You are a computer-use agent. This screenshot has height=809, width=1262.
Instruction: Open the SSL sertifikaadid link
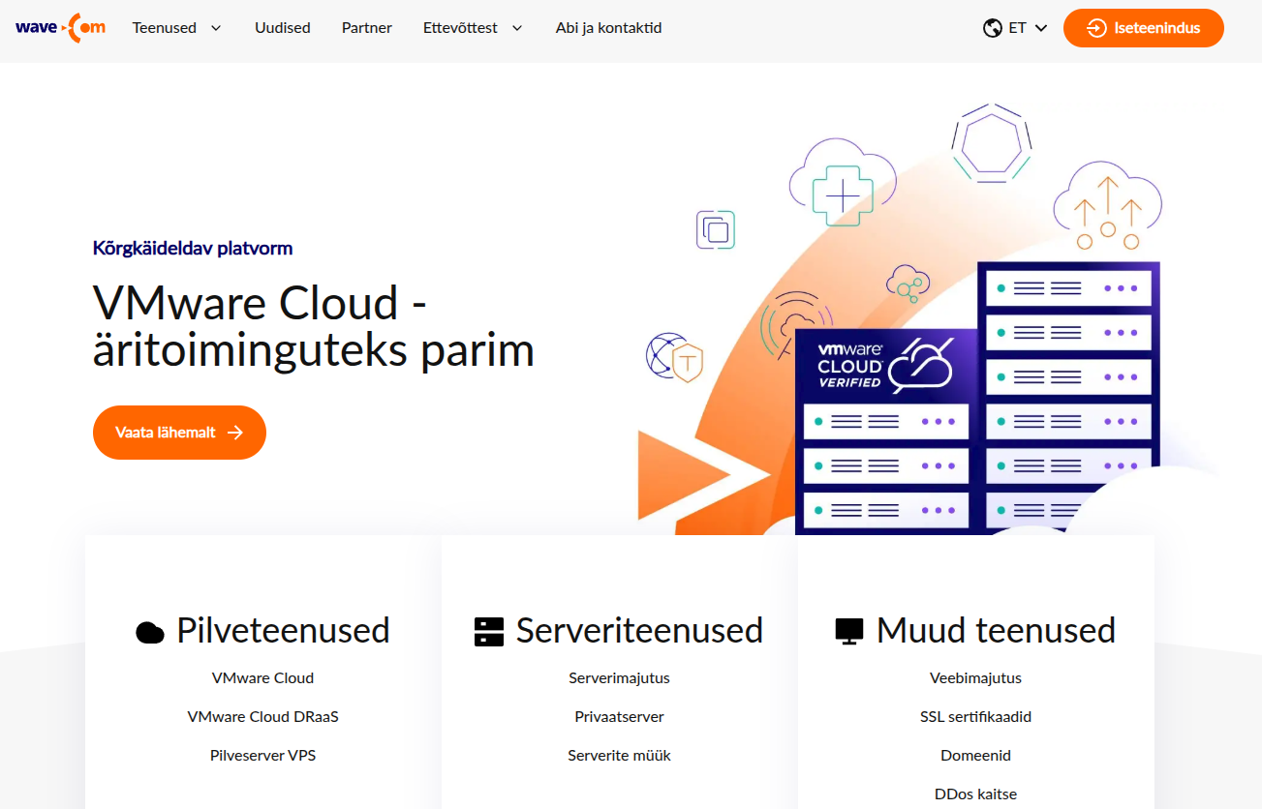pyautogui.click(x=975, y=717)
